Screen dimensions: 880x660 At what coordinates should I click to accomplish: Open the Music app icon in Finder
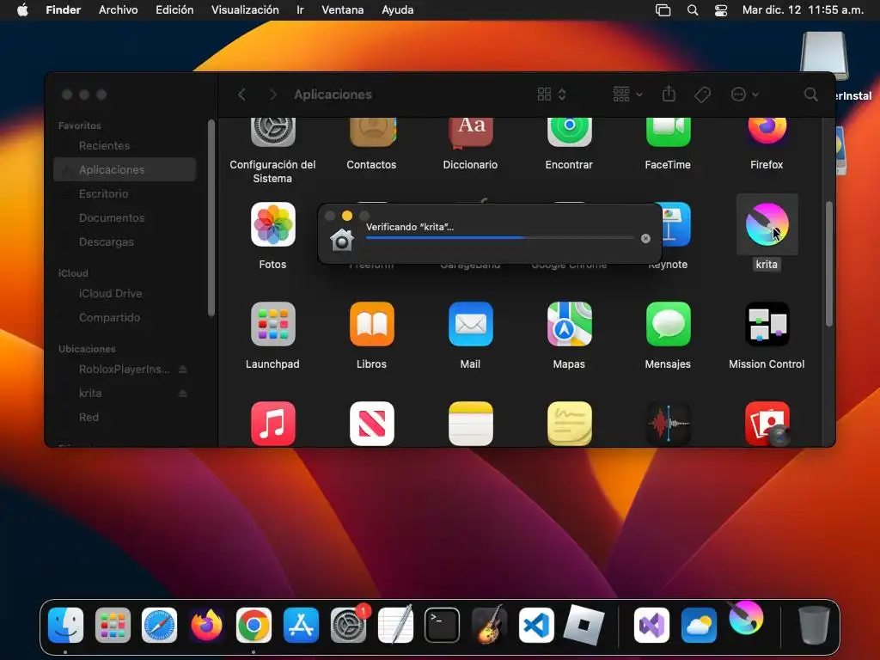pyautogui.click(x=272, y=424)
